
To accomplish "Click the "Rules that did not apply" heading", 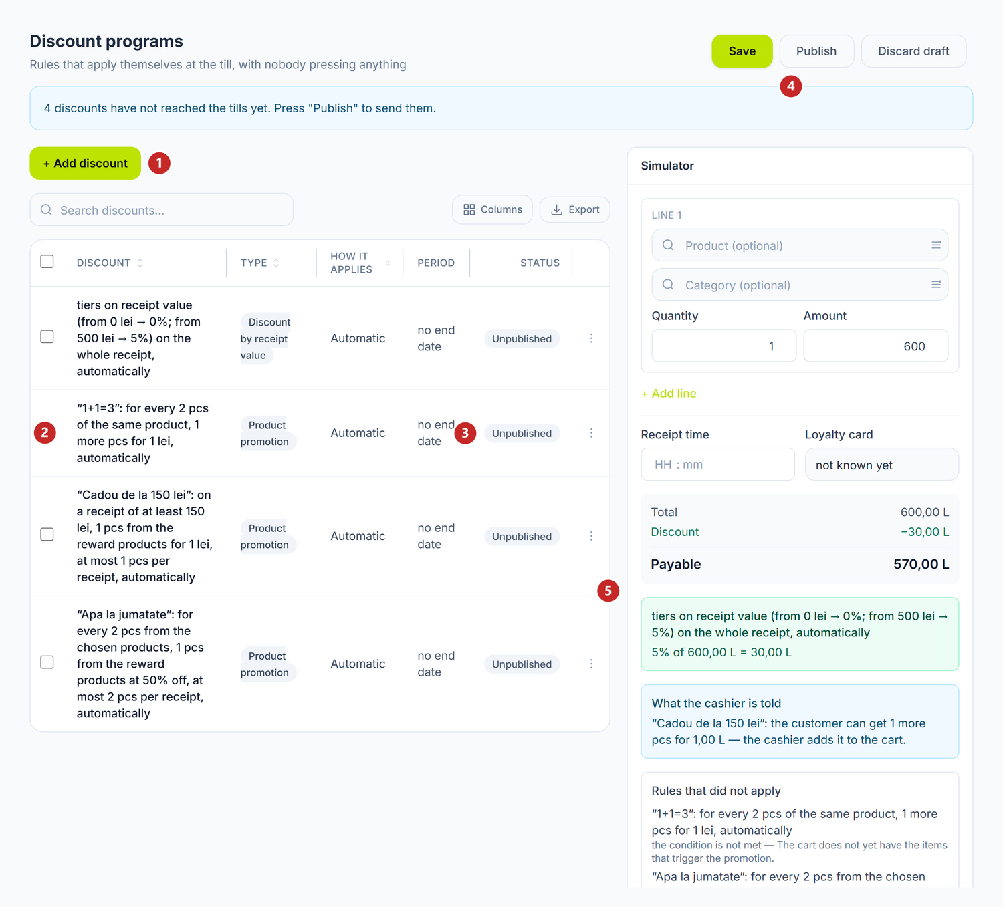I will [x=716, y=791].
